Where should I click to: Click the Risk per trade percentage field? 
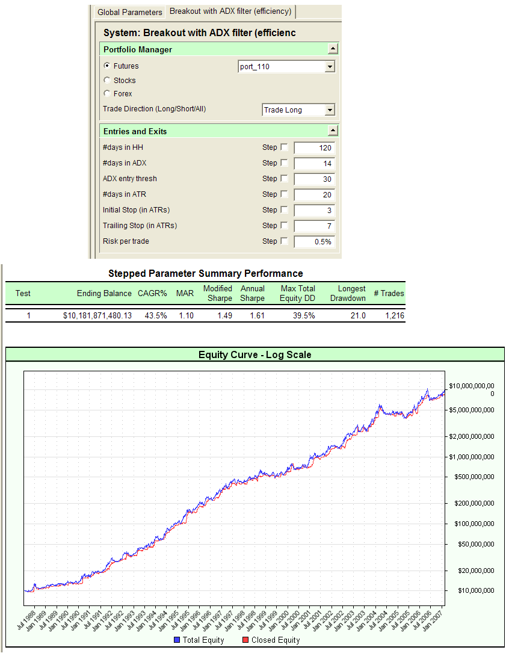tap(314, 241)
